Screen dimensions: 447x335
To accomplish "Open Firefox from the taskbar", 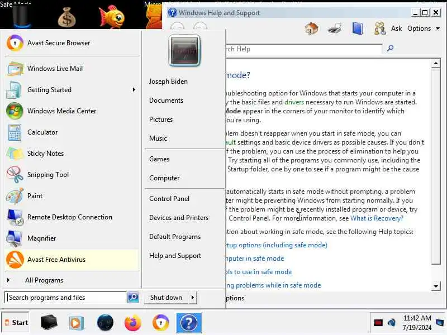I will (133, 323).
